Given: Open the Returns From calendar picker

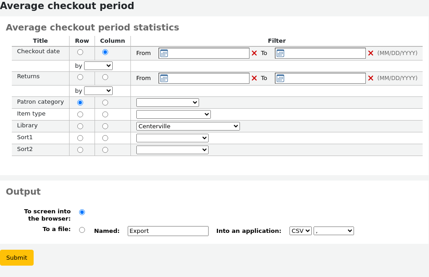Looking at the screenshot, I should click(x=164, y=78).
